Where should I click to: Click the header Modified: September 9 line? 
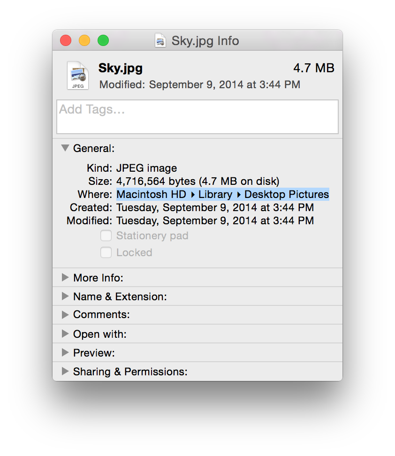(x=199, y=84)
